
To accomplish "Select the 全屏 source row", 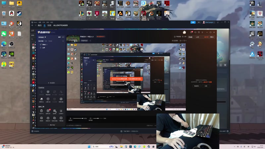I will 51,48.
